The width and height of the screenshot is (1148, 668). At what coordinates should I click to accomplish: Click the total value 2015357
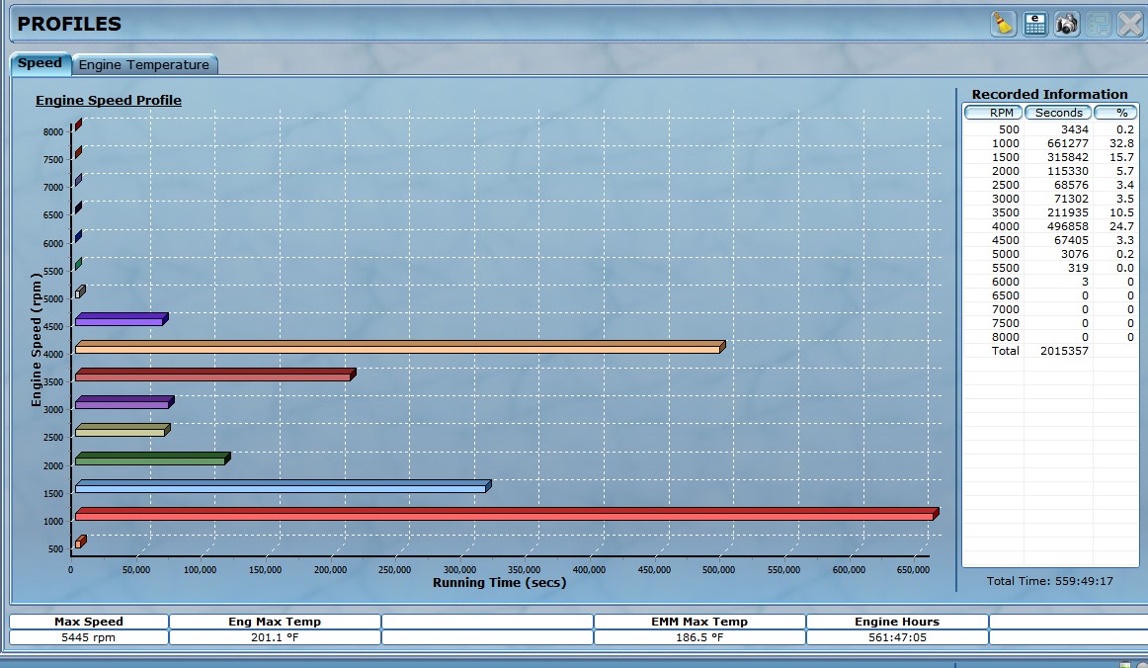click(x=1065, y=352)
